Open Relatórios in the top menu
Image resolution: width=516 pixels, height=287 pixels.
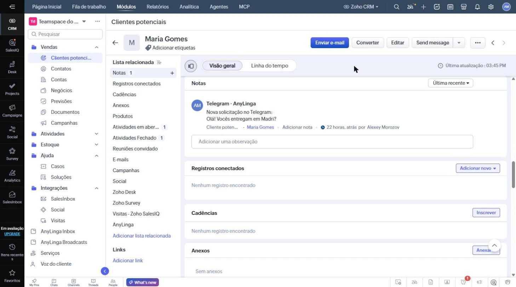(157, 7)
